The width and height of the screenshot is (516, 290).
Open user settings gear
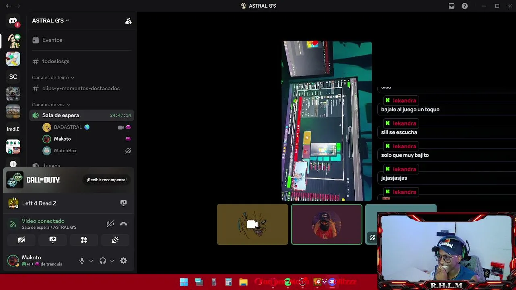click(123, 261)
